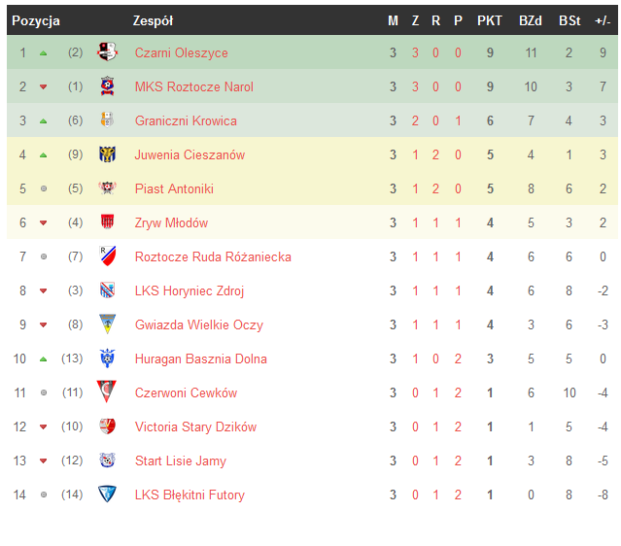This screenshot has height=546, width=621.
Task: Open the LKS Horyniec Zdroj team link
Action: (190, 290)
